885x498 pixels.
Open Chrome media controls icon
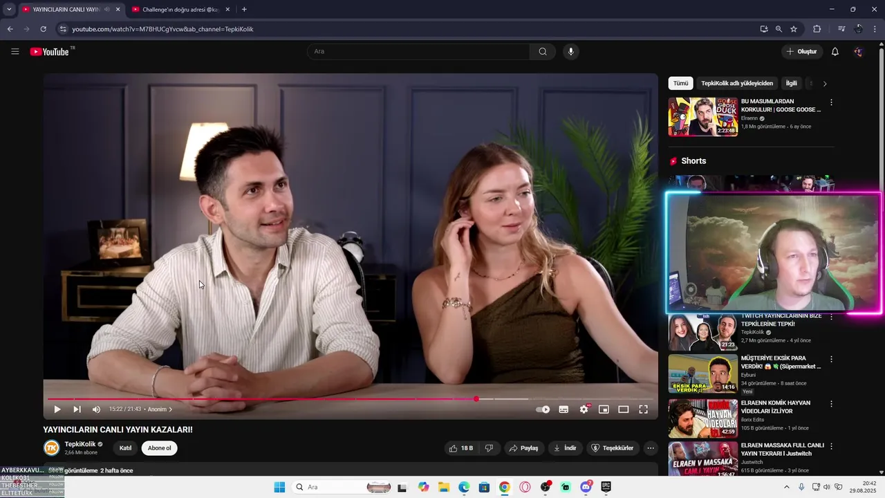pos(841,29)
